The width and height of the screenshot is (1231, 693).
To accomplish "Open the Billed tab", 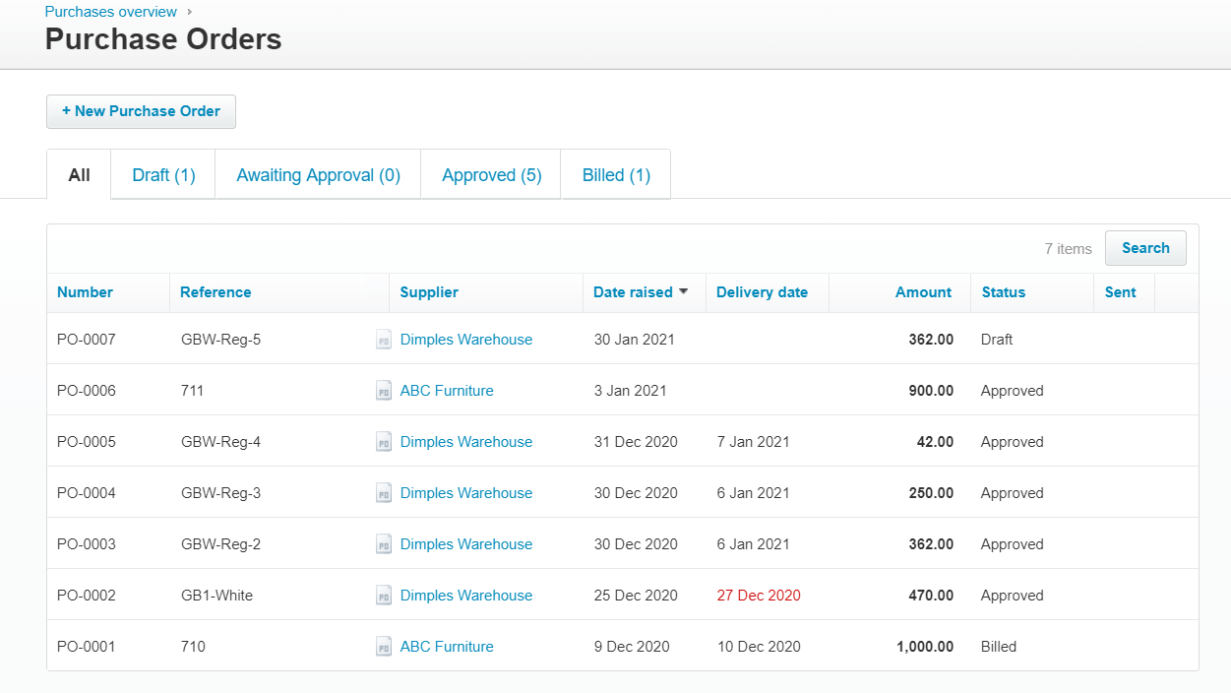I will pyautogui.click(x=615, y=174).
